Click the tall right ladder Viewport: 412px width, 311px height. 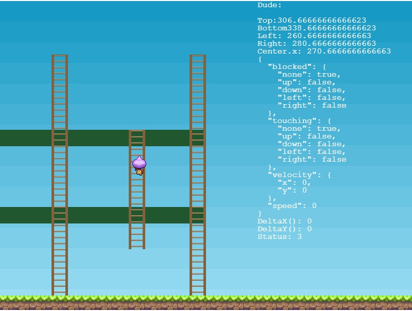198,175
